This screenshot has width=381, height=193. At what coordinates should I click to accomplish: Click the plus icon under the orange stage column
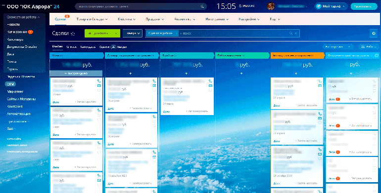click(296, 73)
